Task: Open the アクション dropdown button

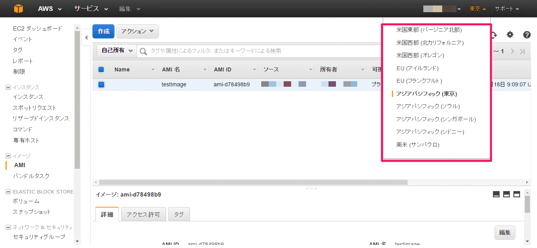Action: (x=138, y=31)
